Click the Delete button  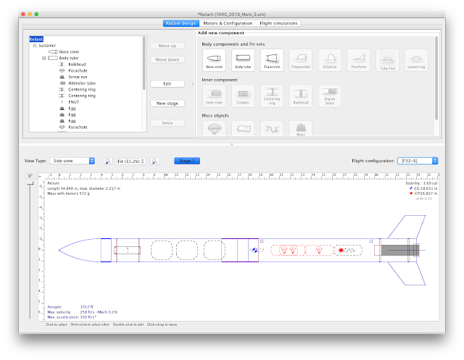pyautogui.click(x=167, y=123)
